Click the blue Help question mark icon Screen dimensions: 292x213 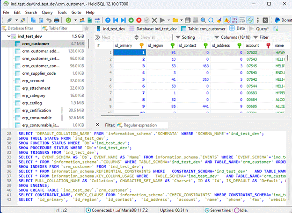coord(108,20)
